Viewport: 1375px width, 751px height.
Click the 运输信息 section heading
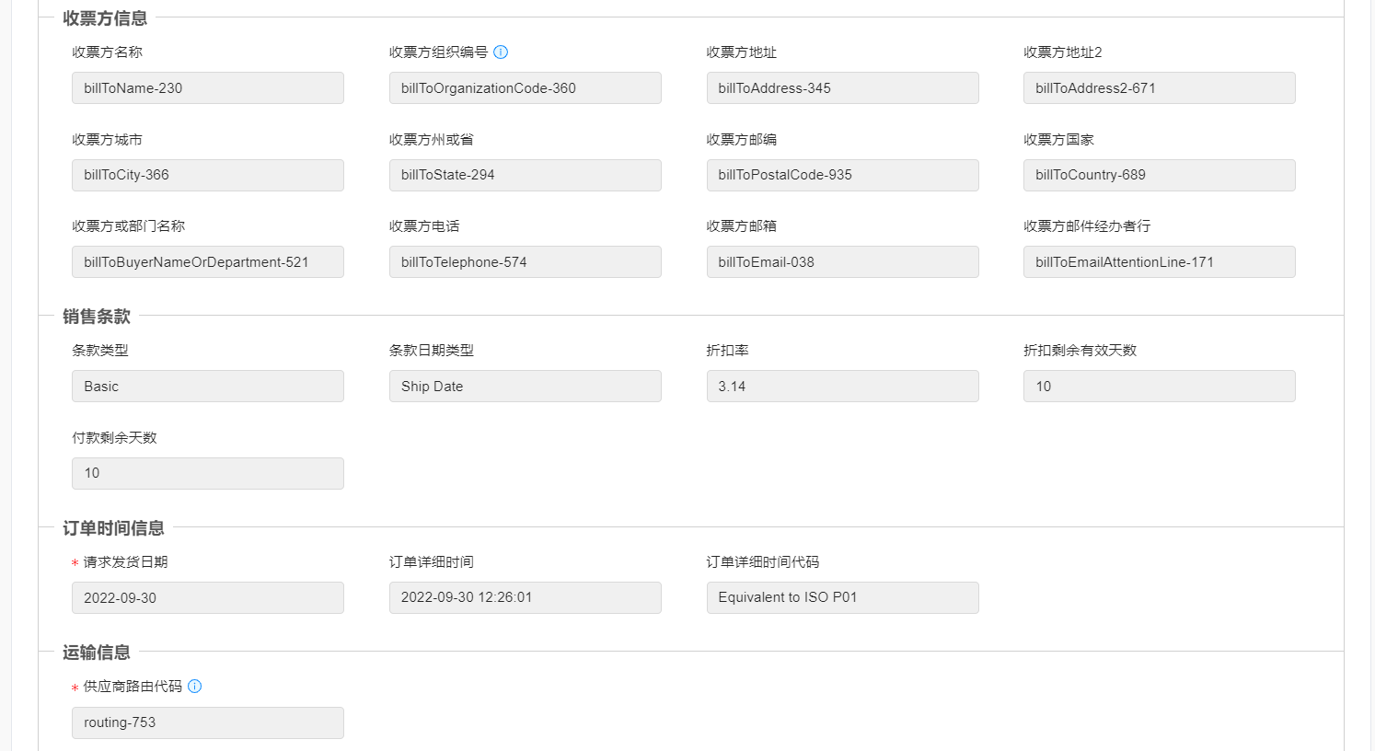97,653
